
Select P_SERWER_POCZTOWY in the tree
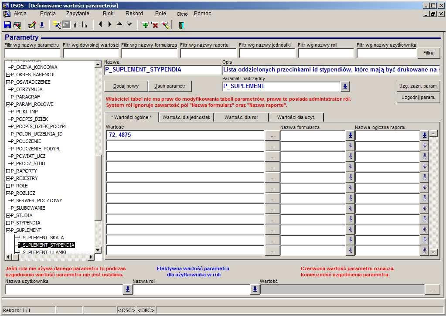click(36, 200)
